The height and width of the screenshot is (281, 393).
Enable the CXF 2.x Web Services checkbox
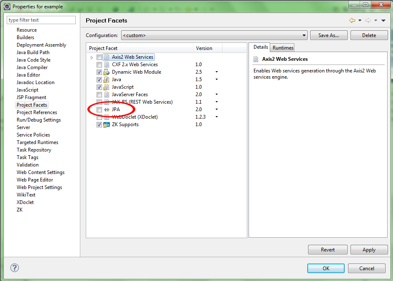click(x=99, y=65)
